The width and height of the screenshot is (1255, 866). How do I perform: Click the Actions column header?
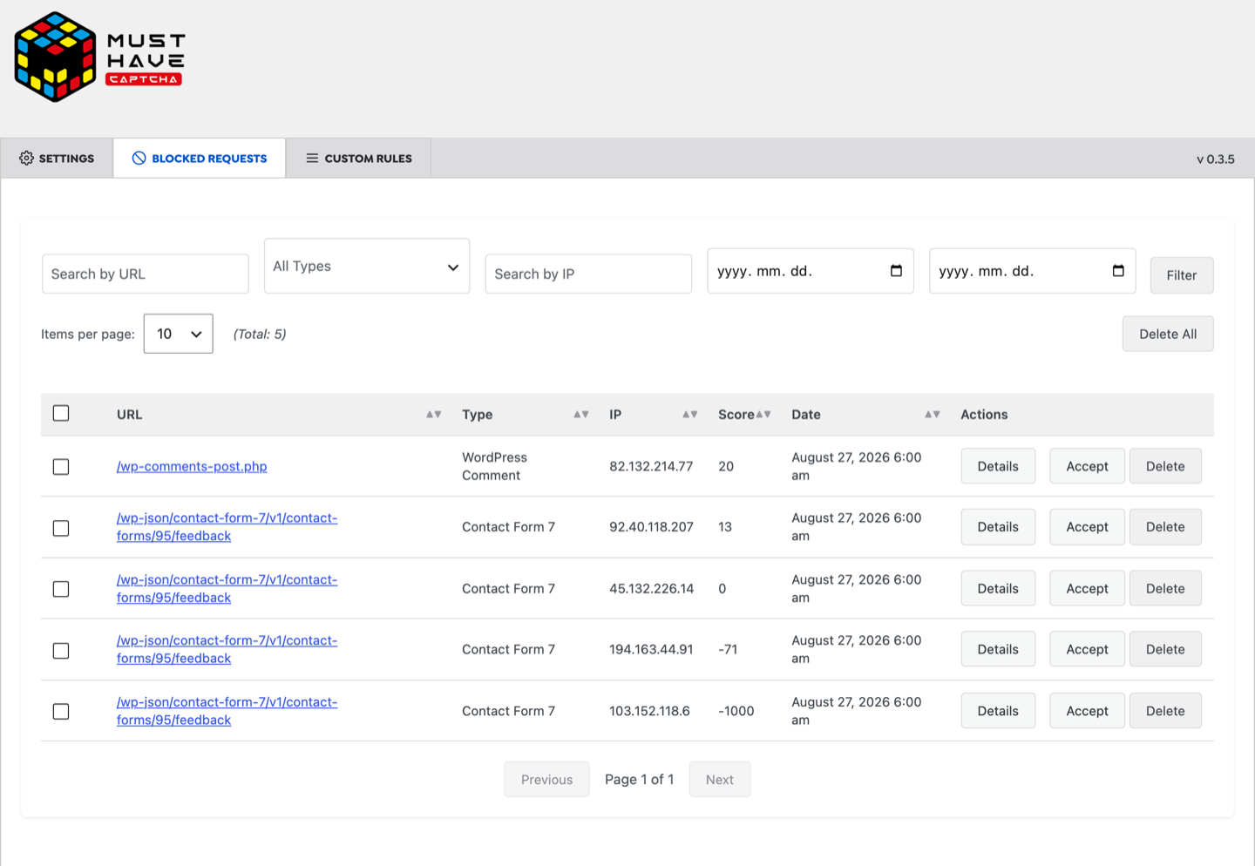[984, 415]
